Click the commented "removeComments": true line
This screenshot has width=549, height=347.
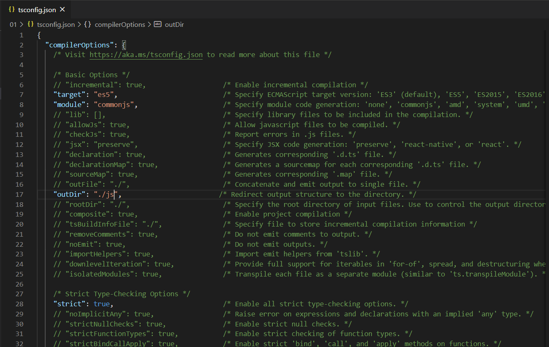pos(106,234)
